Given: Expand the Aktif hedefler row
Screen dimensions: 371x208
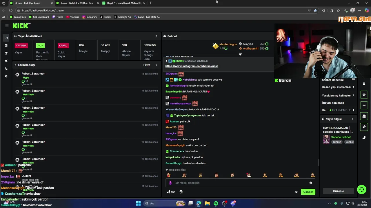Looking at the screenshot, I should tap(338, 110).
